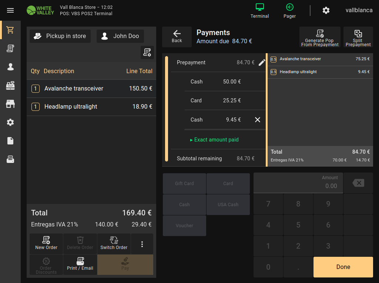Click quantity badge of Avalanche transceiver

tap(36, 89)
